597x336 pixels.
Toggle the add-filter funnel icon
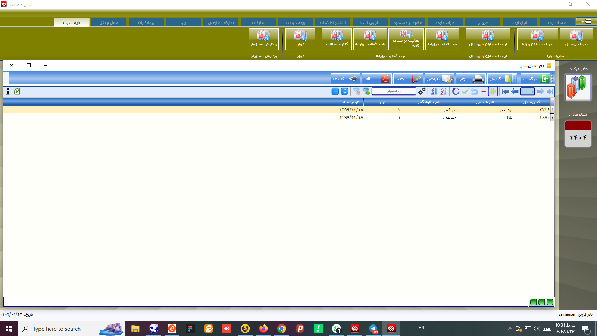tap(366, 91)
